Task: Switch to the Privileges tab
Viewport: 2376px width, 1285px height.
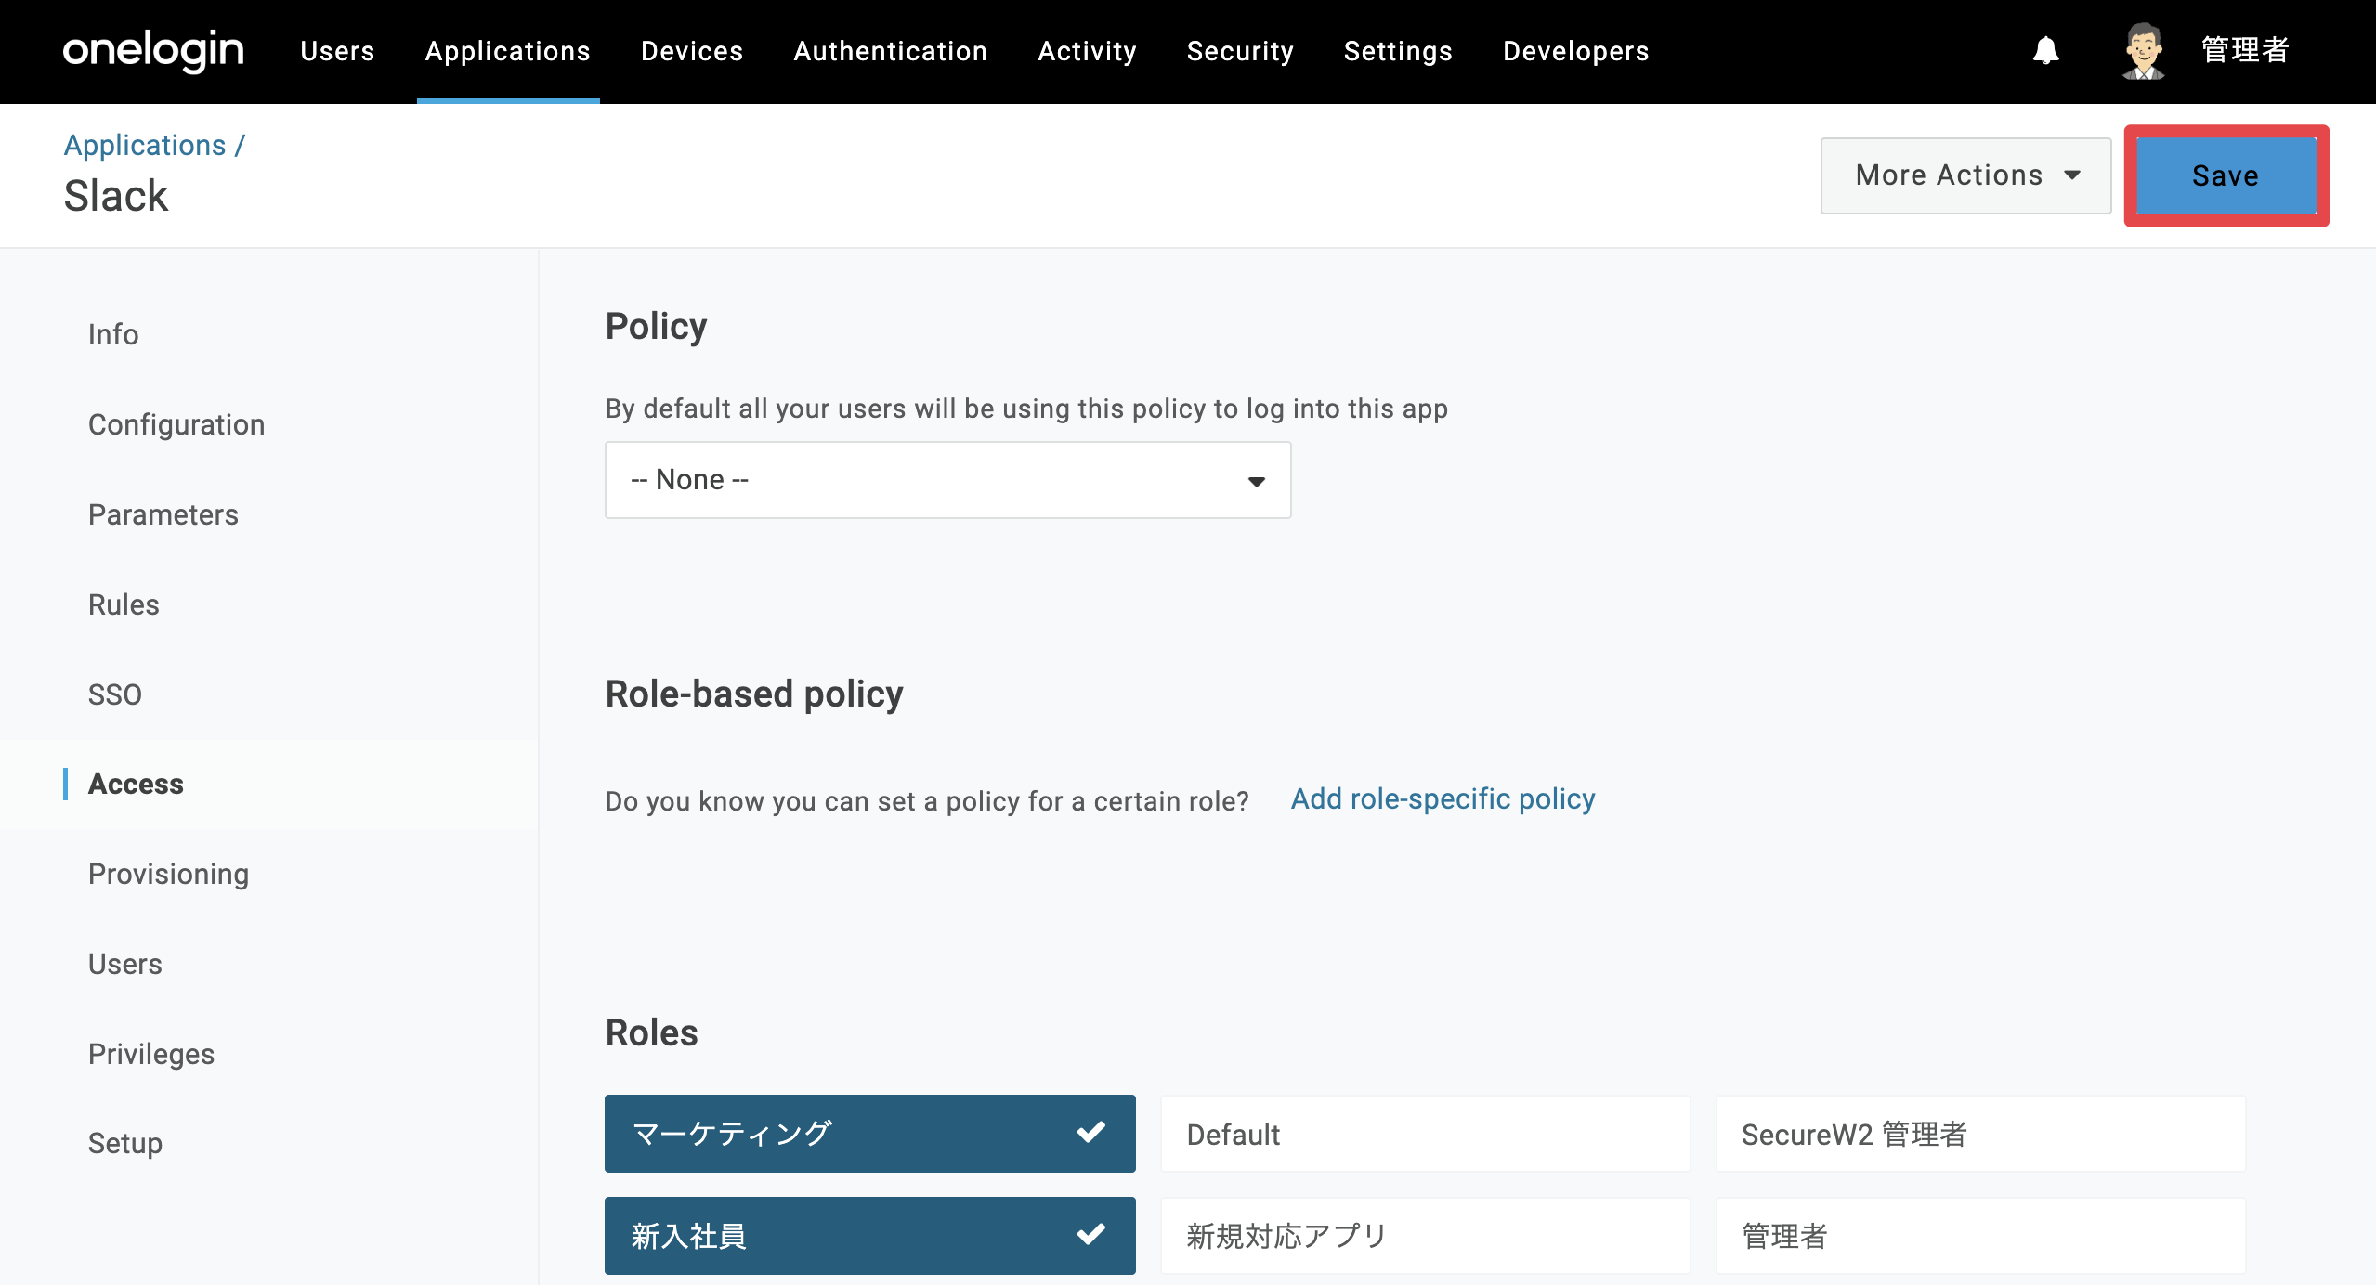Action: [151, 1054]
